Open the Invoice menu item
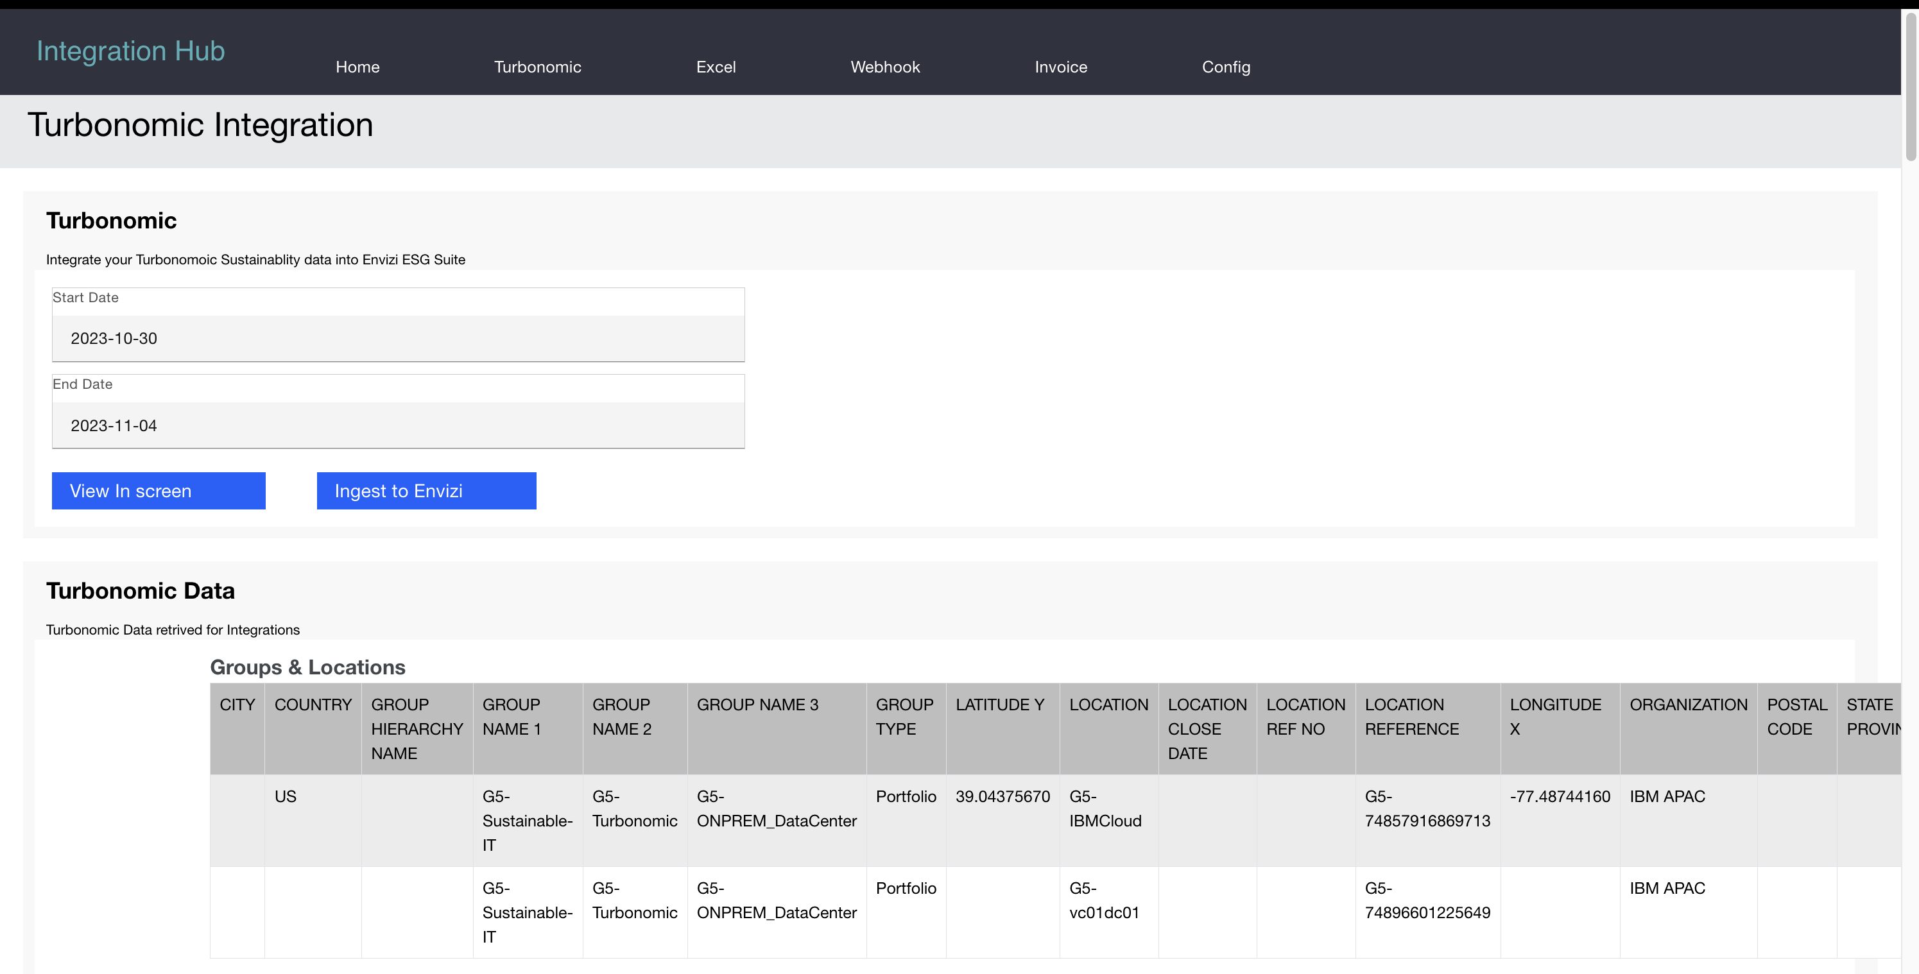 [x=1060, y=67]
